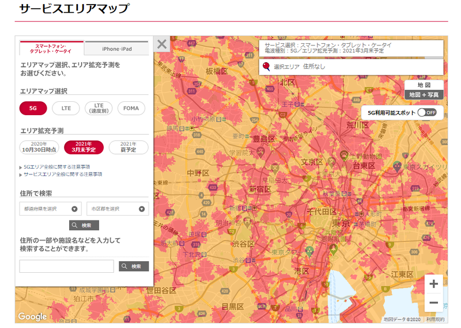
Task: Select the 2021年3月末予定 forecast
Action: point(84,147)
